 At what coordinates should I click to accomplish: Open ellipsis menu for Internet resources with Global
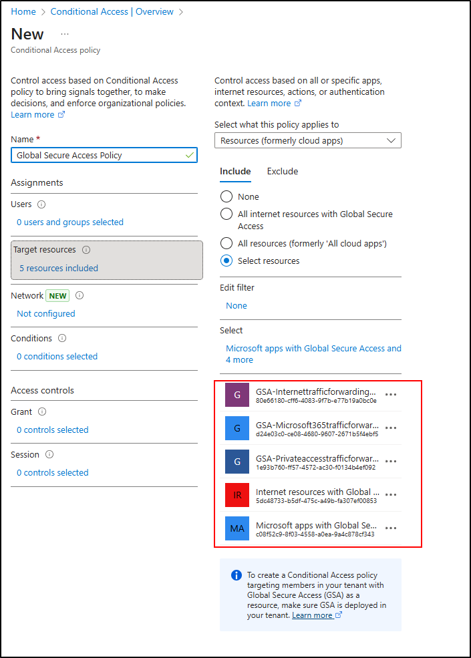click(x=391, y=495)
